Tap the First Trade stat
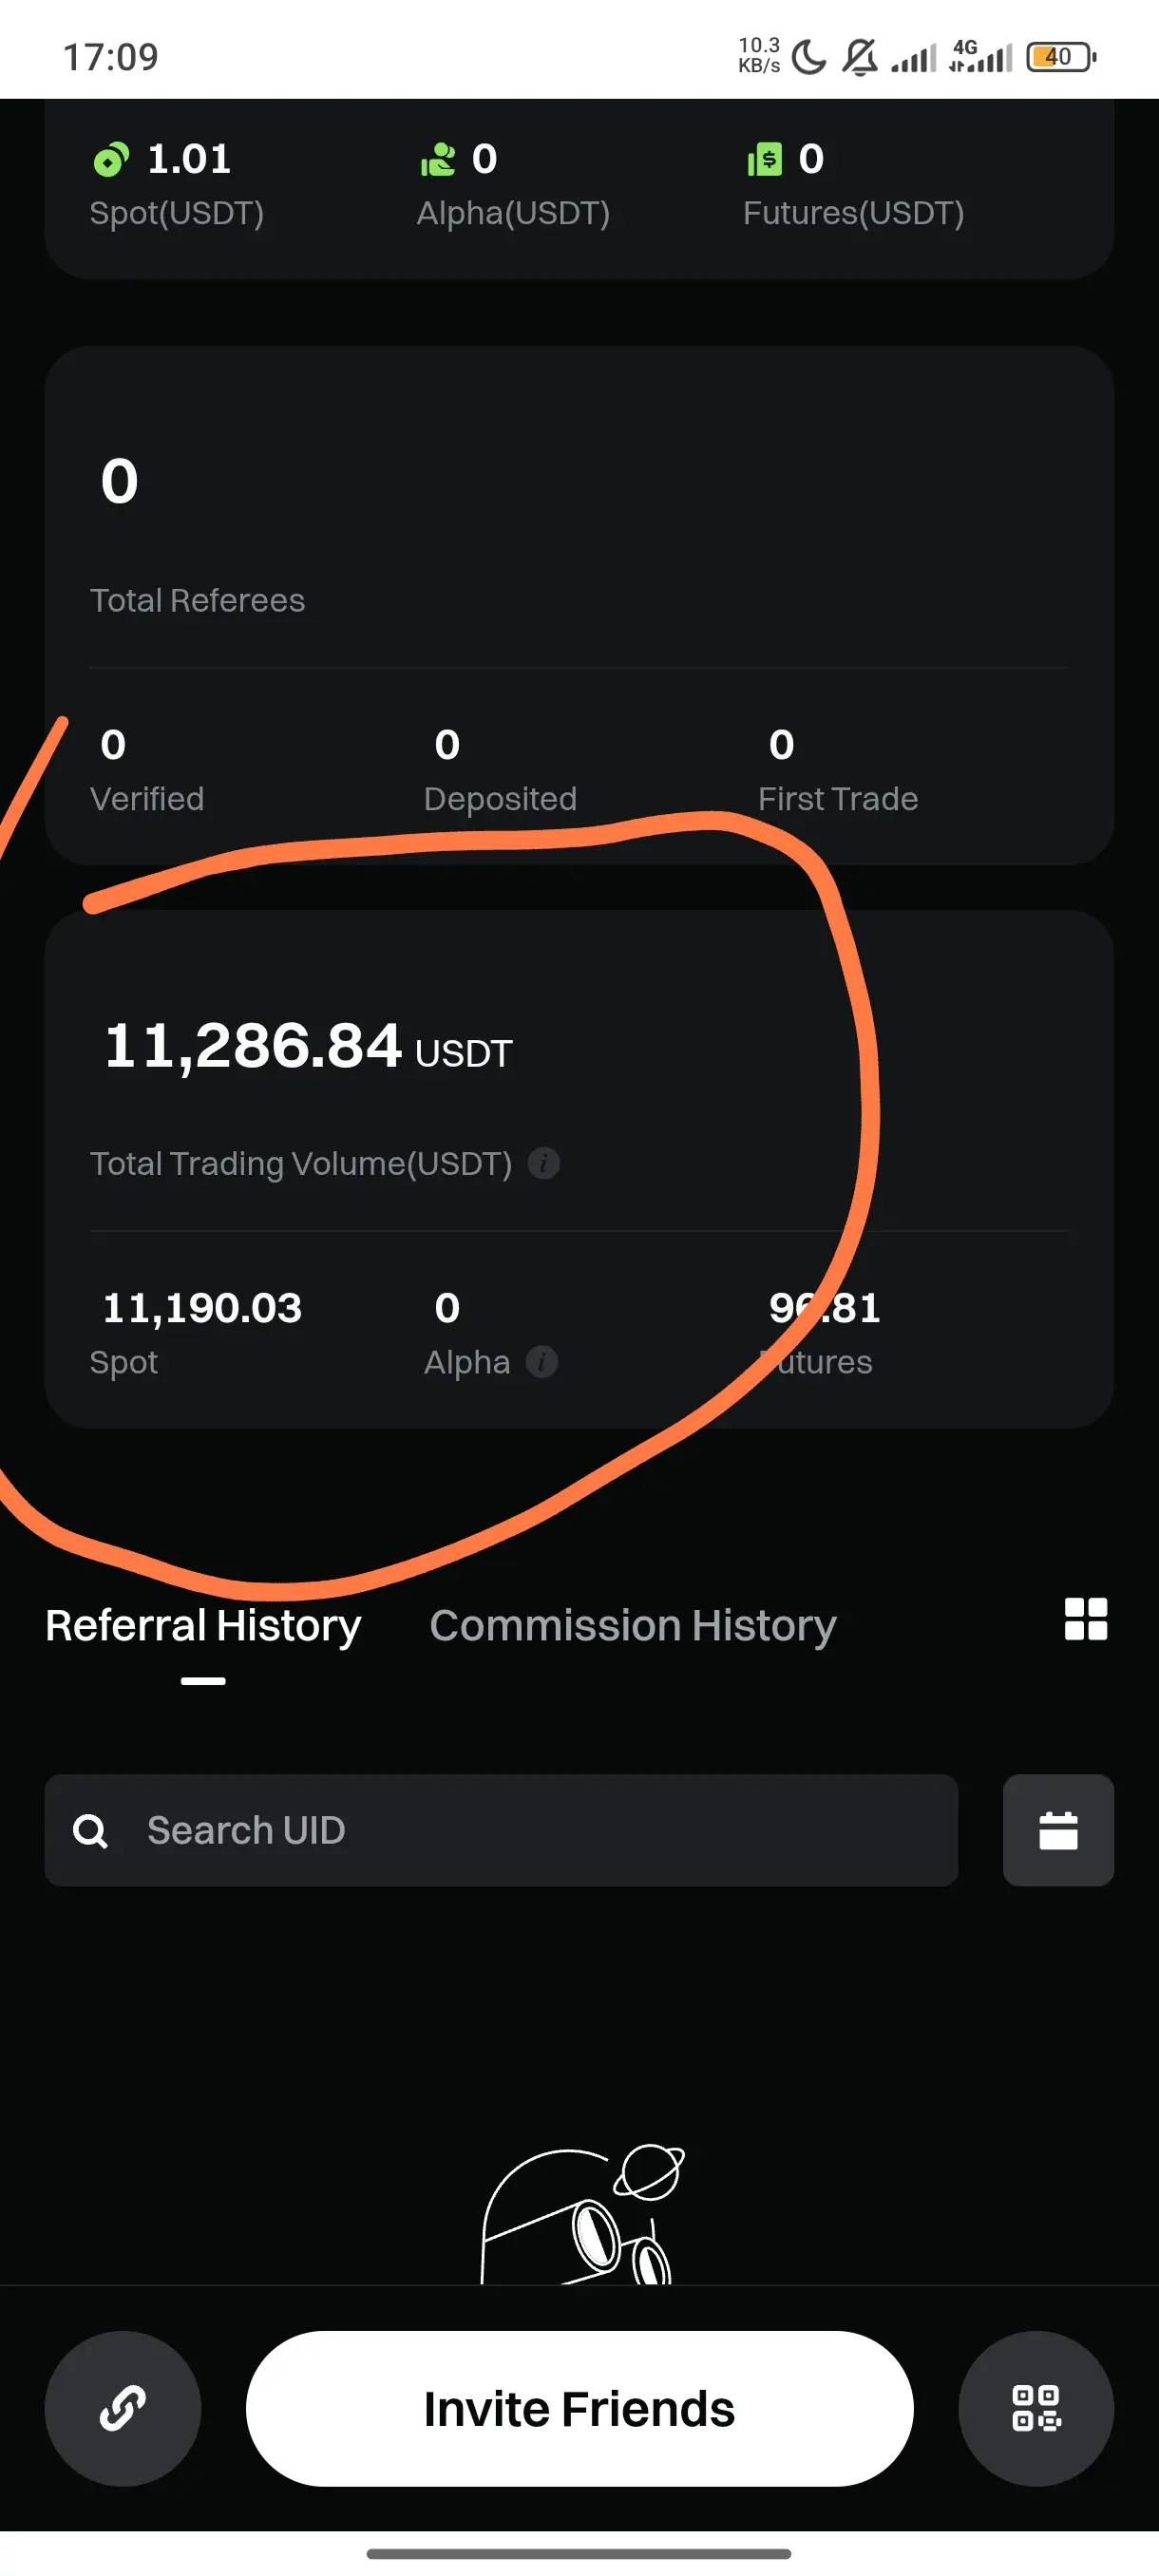The width and height of the screenshot is (1159, 2576). coord(837,770)
